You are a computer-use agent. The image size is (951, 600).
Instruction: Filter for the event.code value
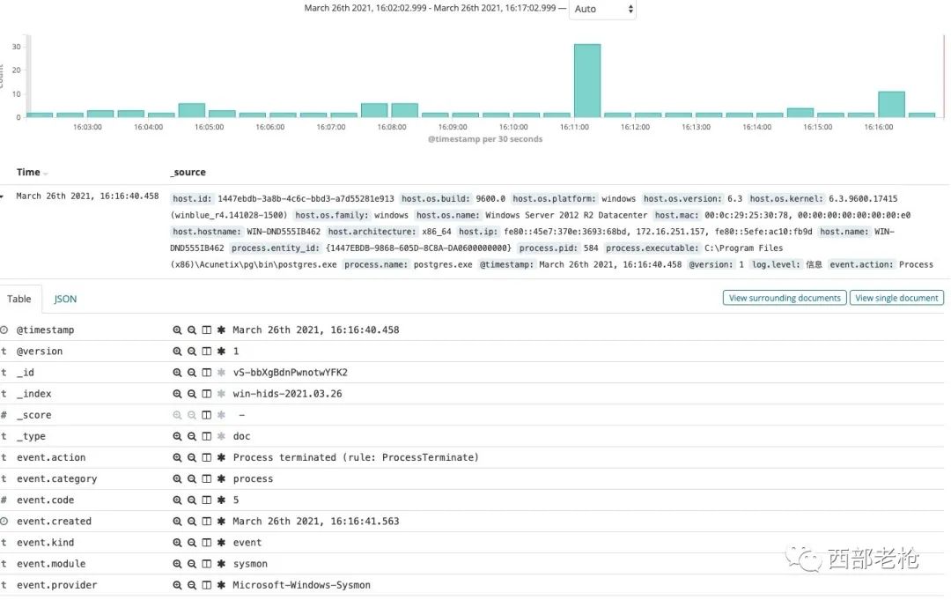tap(177, 500)
